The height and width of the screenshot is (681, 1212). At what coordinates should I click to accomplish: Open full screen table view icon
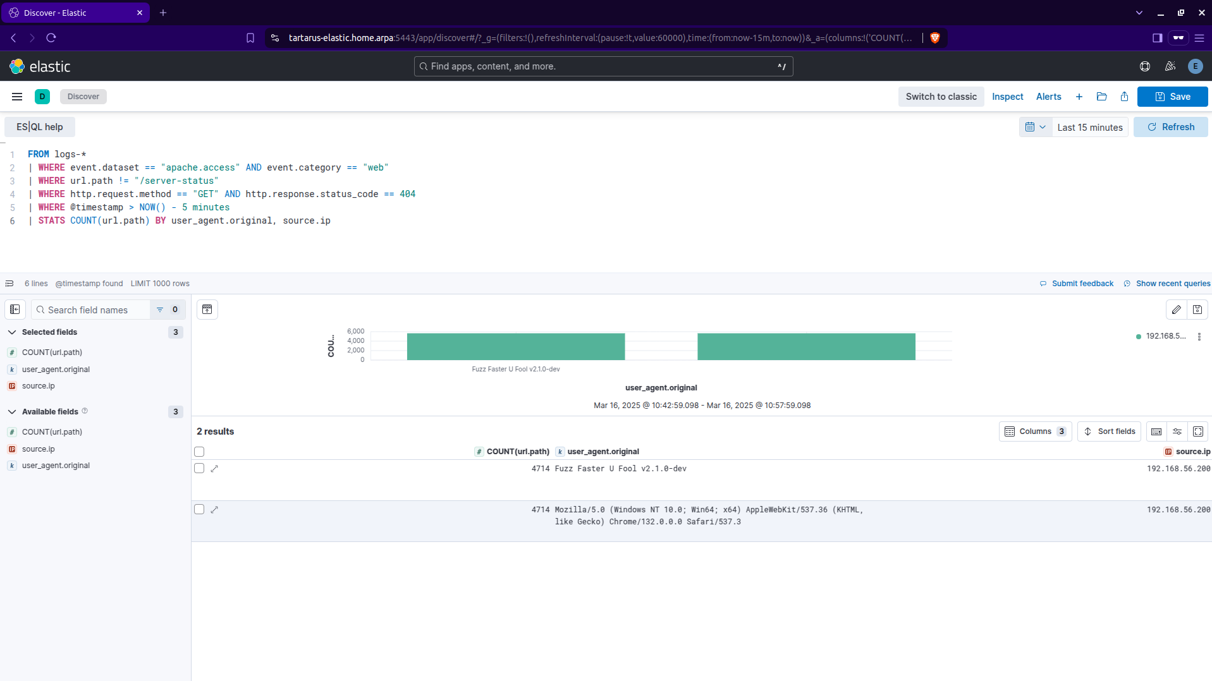1198,431
